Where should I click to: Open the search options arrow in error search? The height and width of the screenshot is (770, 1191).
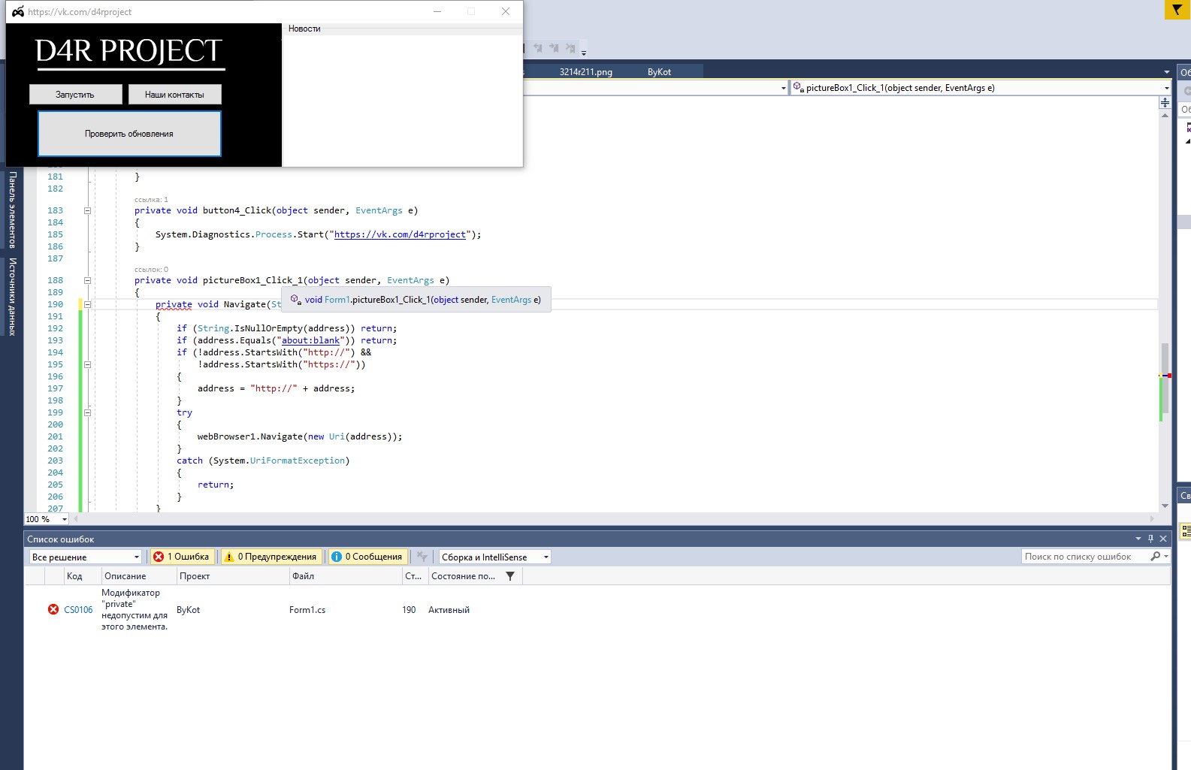point(1165,557)
